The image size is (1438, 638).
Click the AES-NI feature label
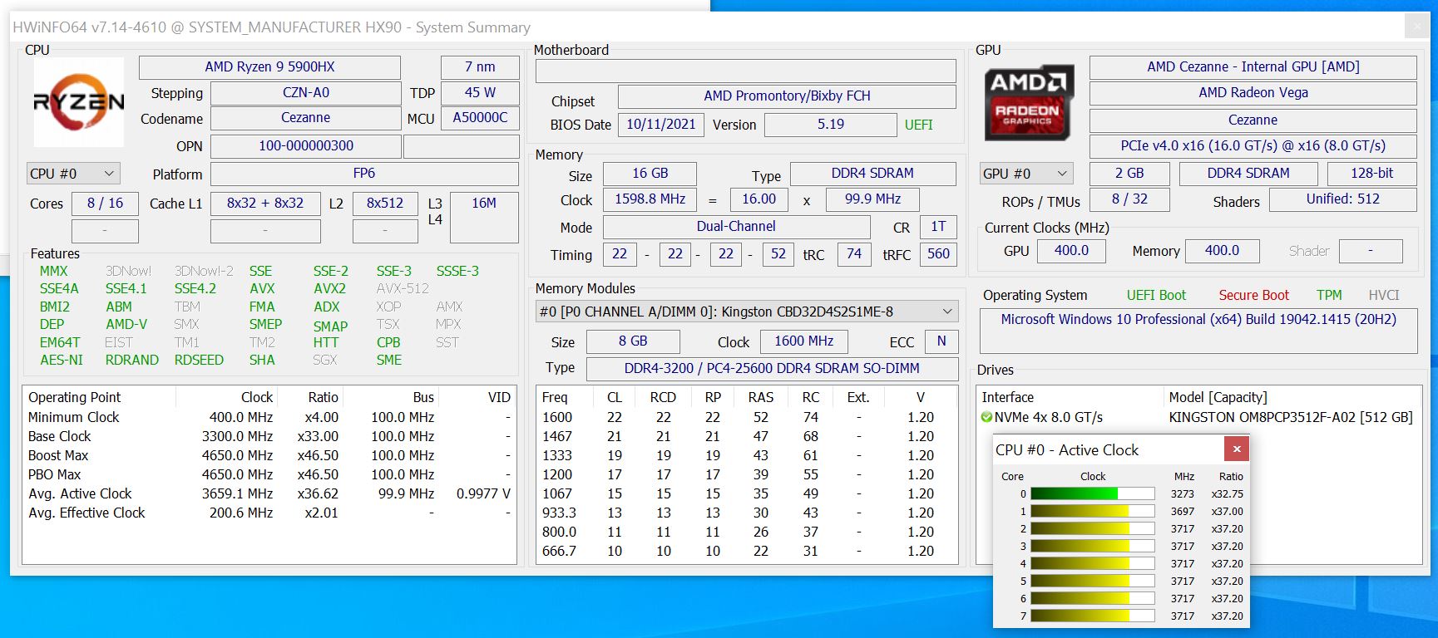pyautogui.click(x=62, y=360)
